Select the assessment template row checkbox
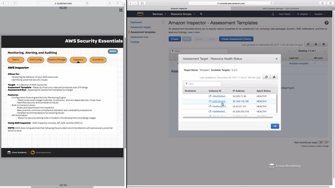Viewport: 335px width, 188px height. pos(172,63)
